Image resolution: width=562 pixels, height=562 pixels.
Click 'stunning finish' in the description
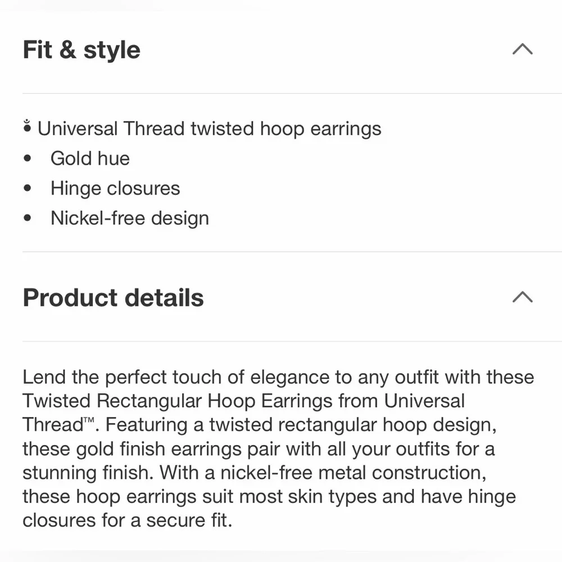coord(88,473)
